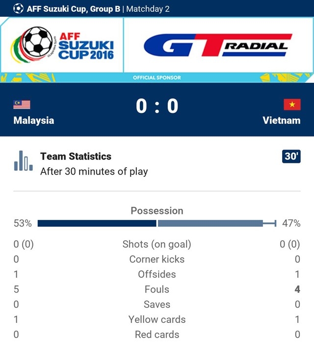The image size is (314, 343).
Task: Select the Fouls statistic label
Action: click(x=157, y=290)
